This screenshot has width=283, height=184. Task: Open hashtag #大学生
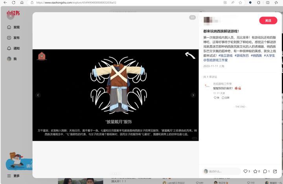click(269, 55)
